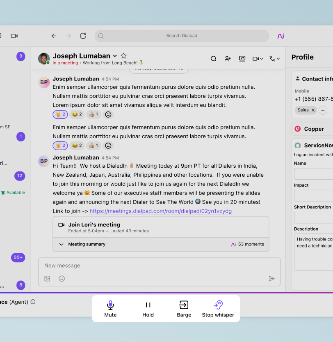Image resolution: width=333 pixels, height=342 pixels.
Task: Add emoji reaction to first message
Action: 108,114
